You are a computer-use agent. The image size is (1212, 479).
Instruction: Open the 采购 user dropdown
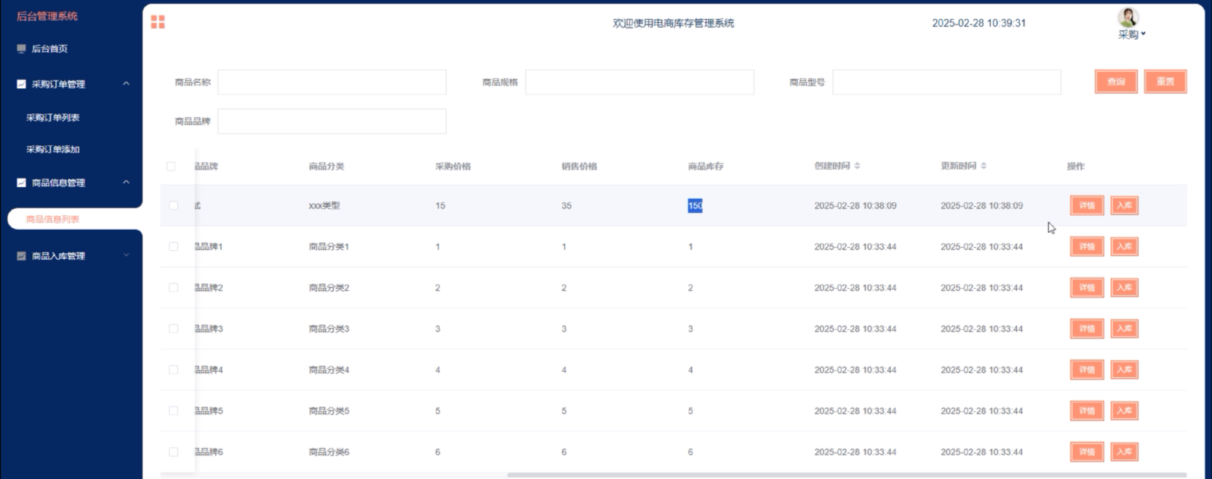pos(1131,34)
